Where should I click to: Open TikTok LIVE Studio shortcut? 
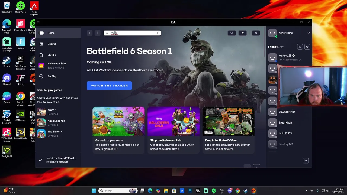click(x=7, y=135)
